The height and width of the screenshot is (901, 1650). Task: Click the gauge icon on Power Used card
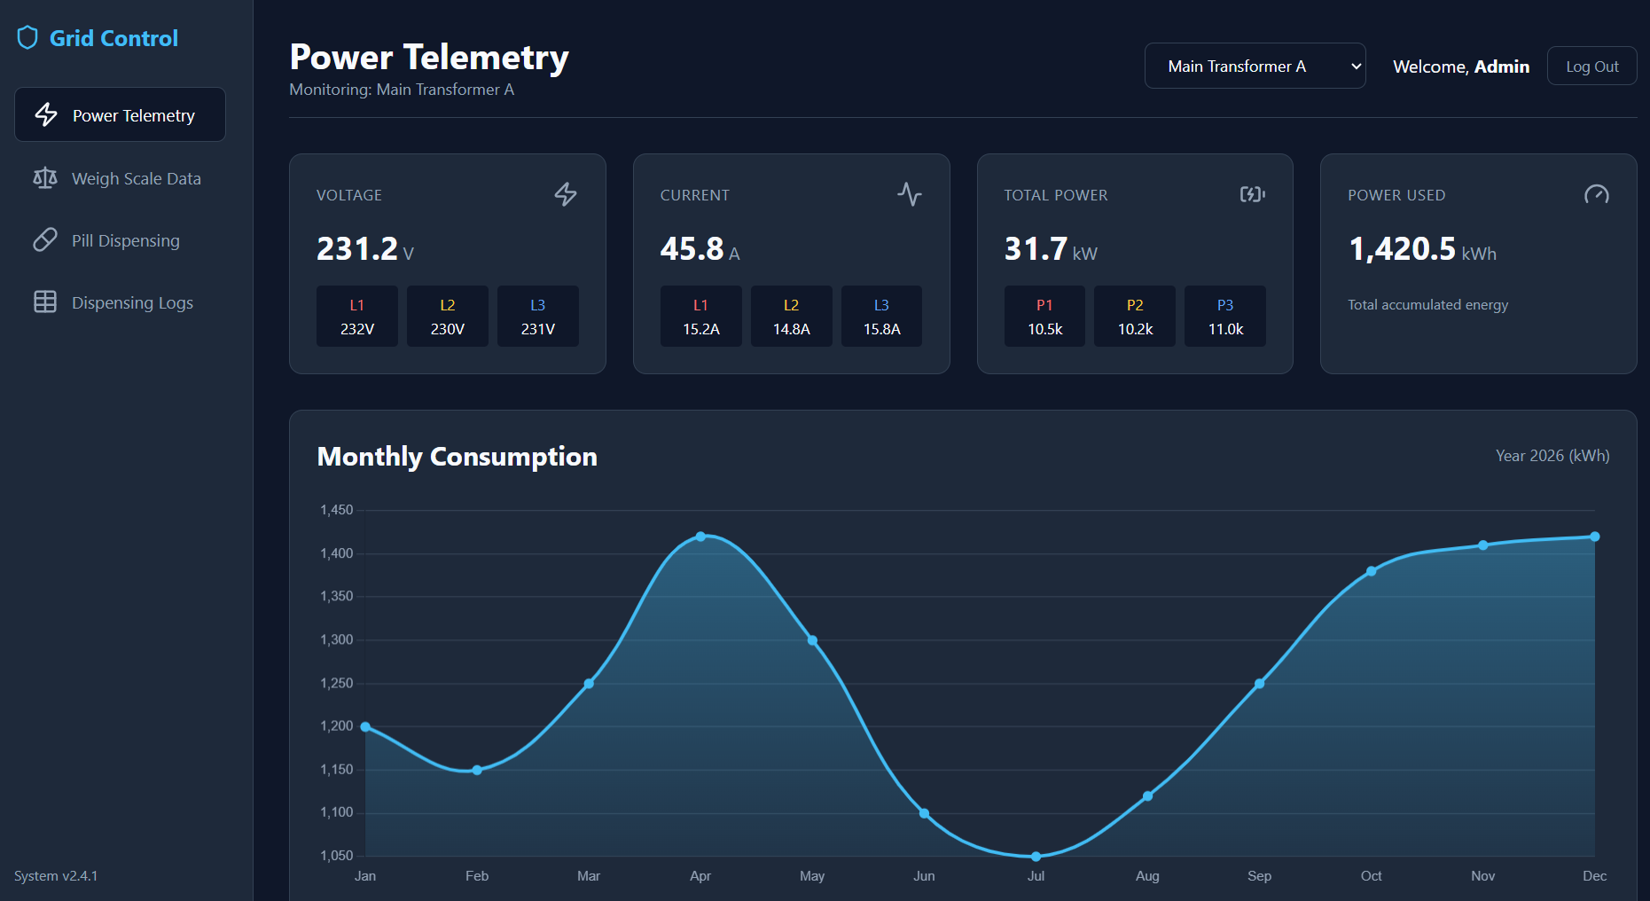[1597, 194]
